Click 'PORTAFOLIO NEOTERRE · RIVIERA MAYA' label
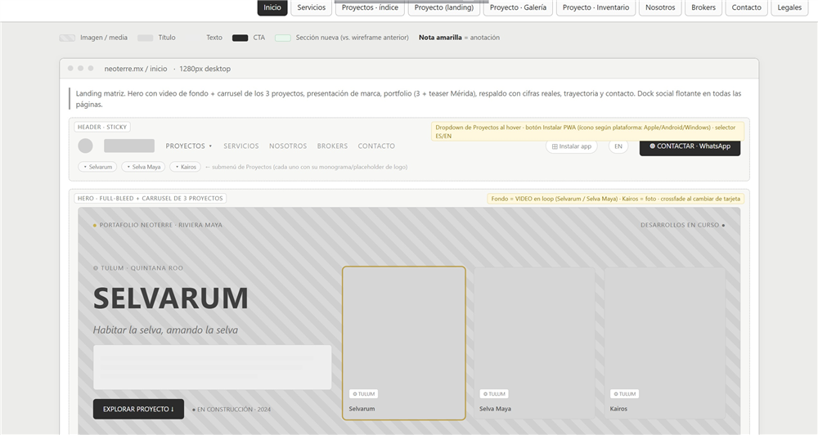Image resolution: width=818 pixels, height=435 pixels. coord(158,225)
